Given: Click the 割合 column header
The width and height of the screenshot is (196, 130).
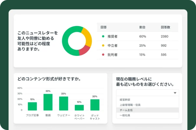Looking at the screenshot, I should tap(142, 27).
